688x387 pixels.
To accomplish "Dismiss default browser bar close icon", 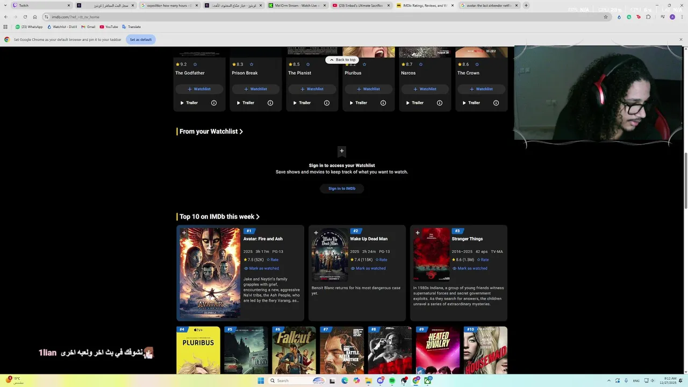I will (x=680, y=39).
